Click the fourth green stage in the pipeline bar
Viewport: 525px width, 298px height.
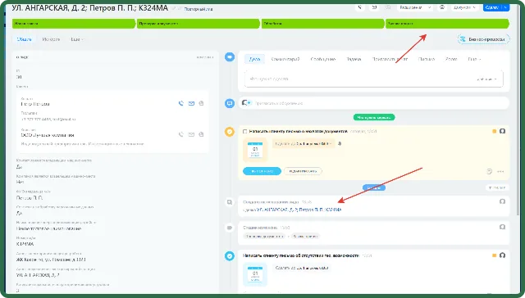coord(447,24)
